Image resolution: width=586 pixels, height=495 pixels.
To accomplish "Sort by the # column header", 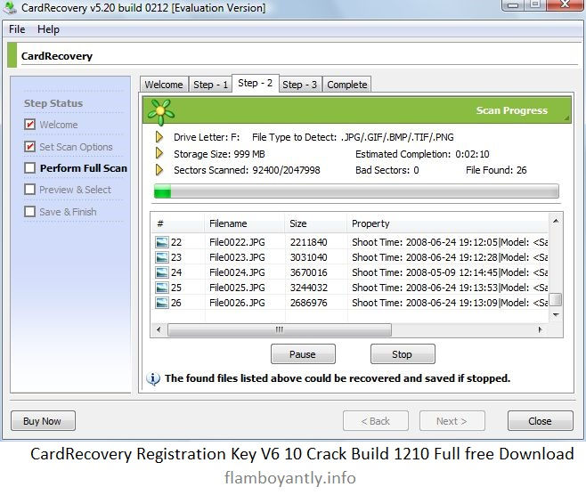I will 178,223.
